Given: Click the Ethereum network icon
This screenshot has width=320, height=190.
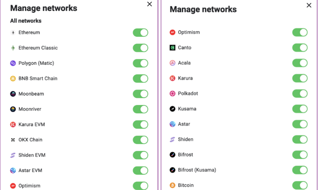Looking at the screenshot, I should [x=13, y=33].
